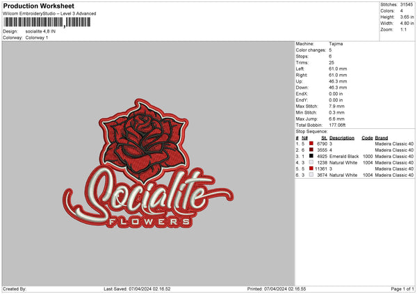This screenshot has width=417, height=294.
Task: Click the Max Jump 6.6 mm value
Action: click(x=336, y=119)
